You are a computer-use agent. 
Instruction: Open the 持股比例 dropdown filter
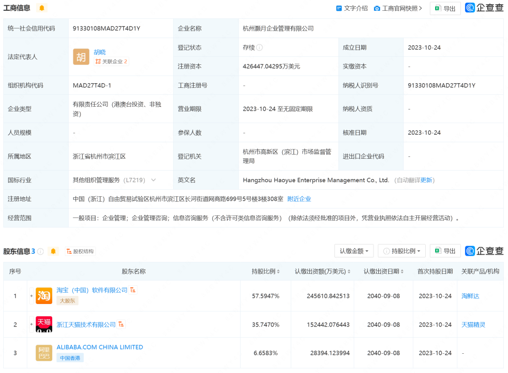click(x=401, y=251)
